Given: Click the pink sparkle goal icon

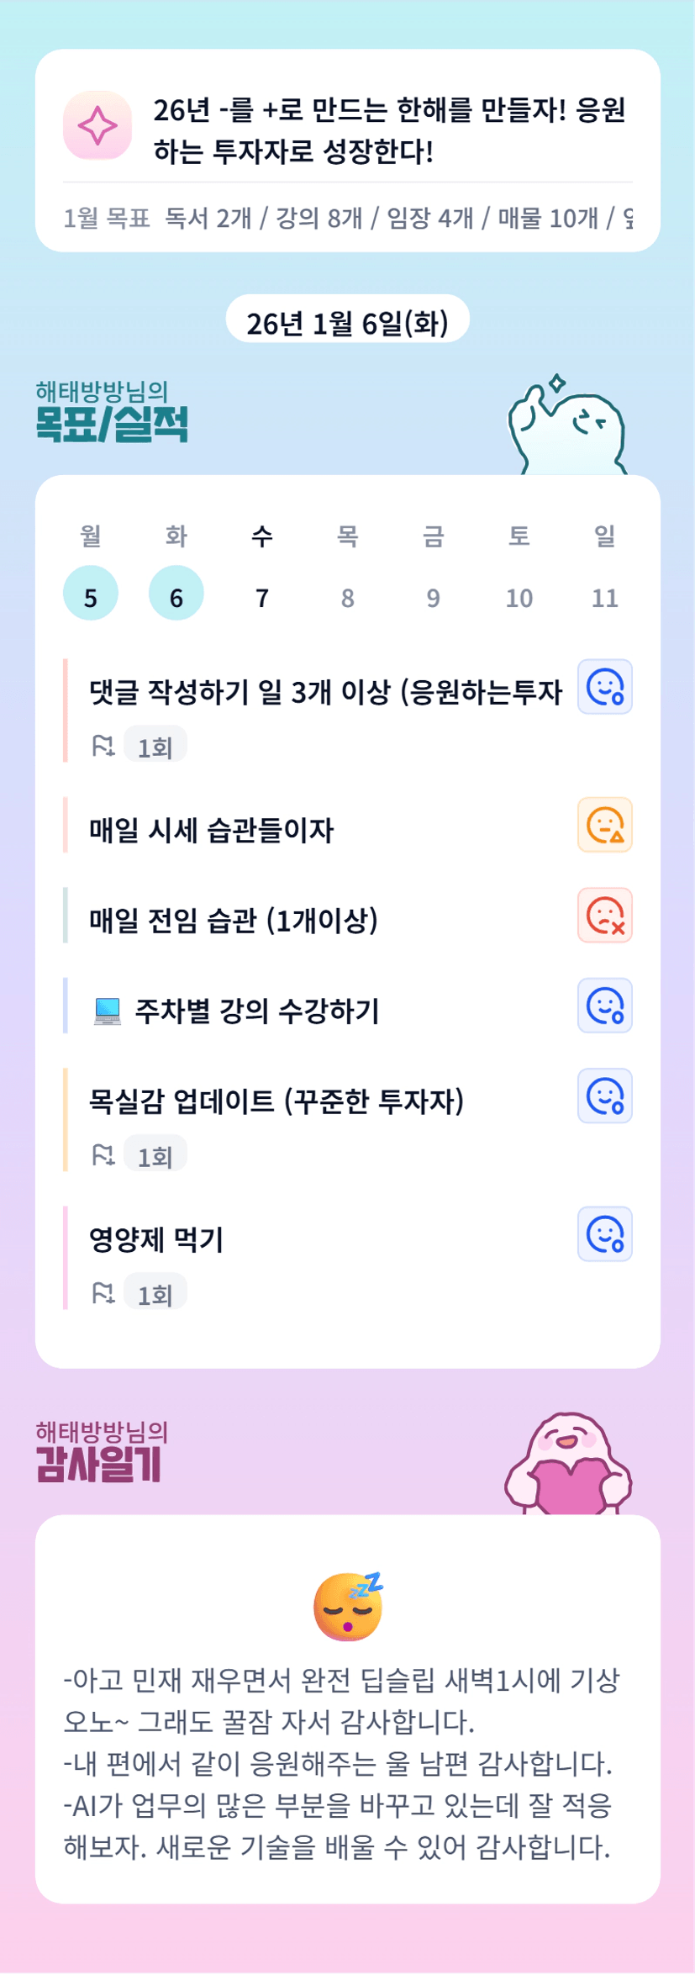Looking at the screenshot, I should click(97, 126).
